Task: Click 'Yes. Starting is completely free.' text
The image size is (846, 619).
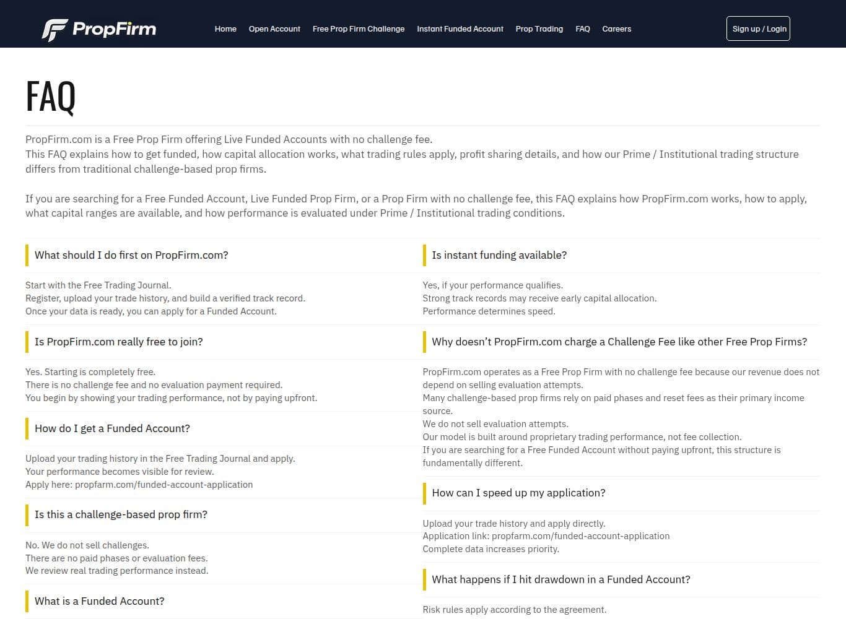Action: (x=90, y=372)
